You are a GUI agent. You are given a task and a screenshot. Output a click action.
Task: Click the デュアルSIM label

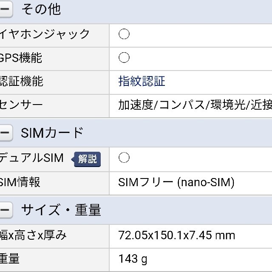coord(32,158)
